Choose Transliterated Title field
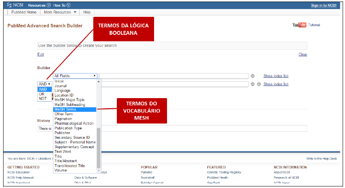The width and height of the screenshot is (345, 188). (x=74, y=166)
